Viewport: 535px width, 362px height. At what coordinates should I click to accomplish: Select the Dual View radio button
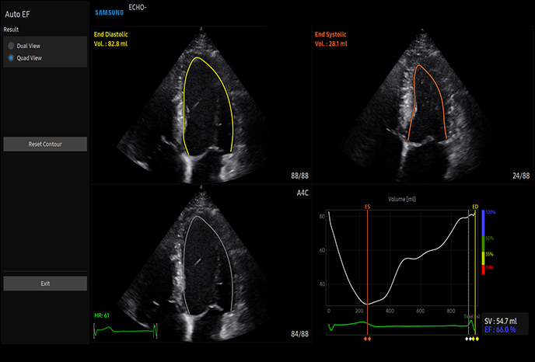click(11, 47)
